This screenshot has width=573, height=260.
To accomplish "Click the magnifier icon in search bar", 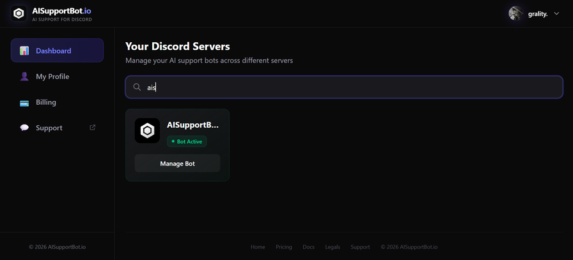I will pyautogui.click(x=137, y=87).
